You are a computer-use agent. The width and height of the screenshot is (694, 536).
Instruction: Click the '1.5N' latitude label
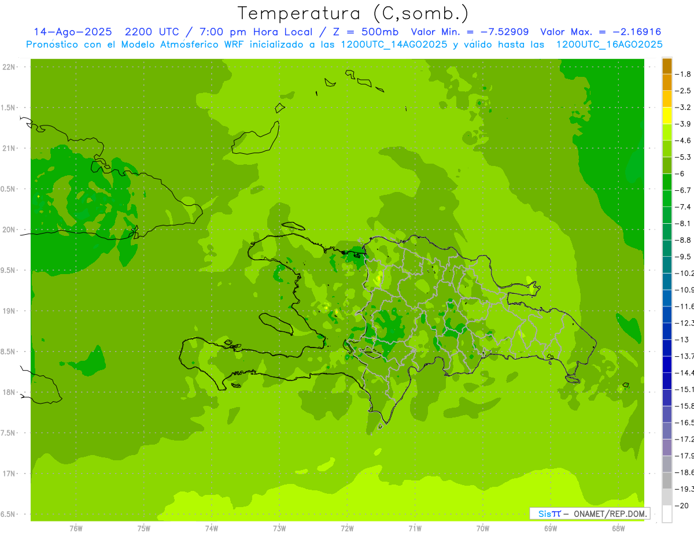pos(8,108)
